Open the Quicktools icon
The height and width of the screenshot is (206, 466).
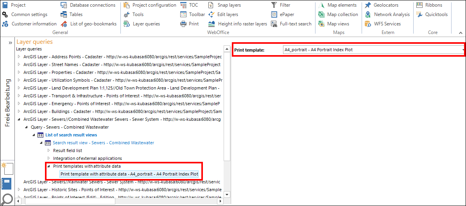pyautogui.click(x=419, y=14)
